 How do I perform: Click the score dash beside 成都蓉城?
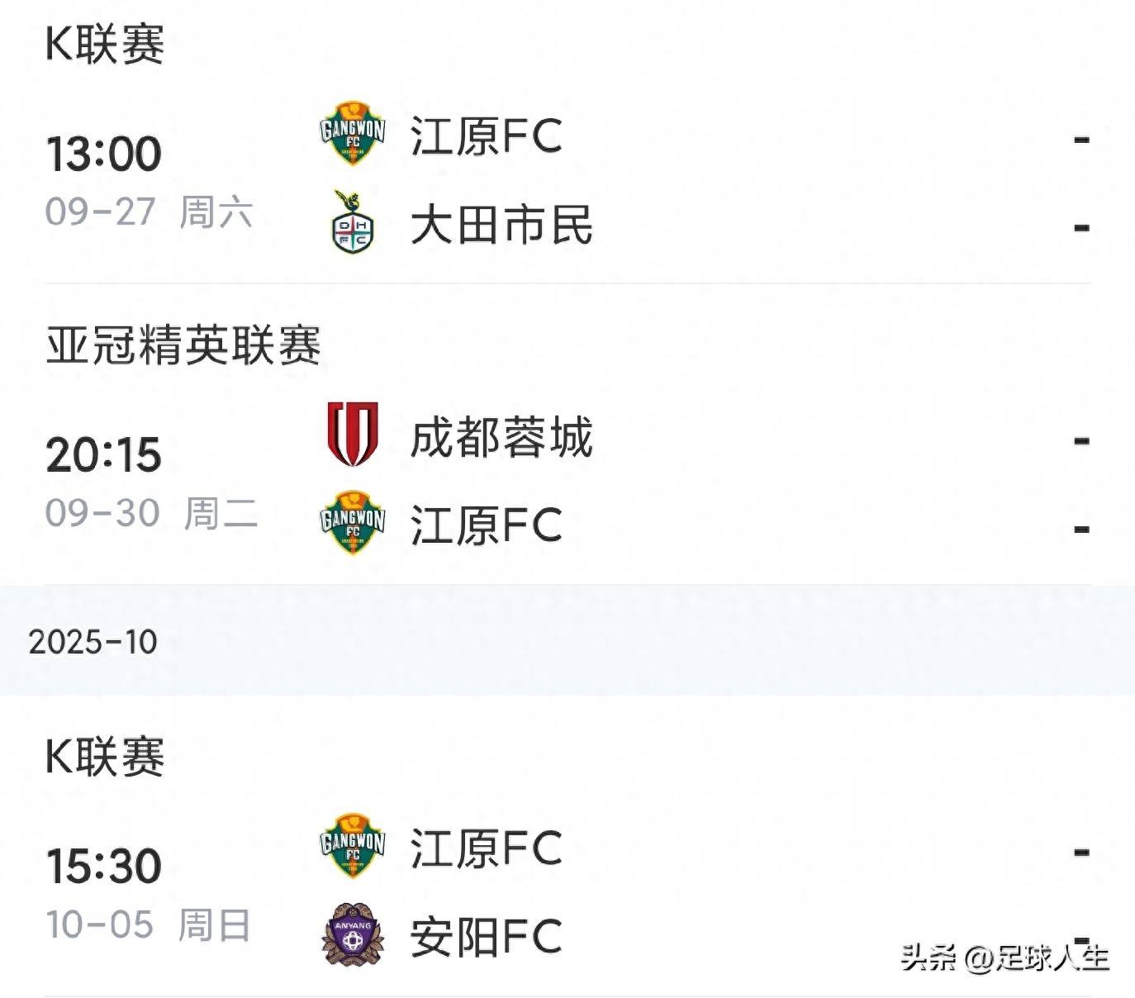1080,441
